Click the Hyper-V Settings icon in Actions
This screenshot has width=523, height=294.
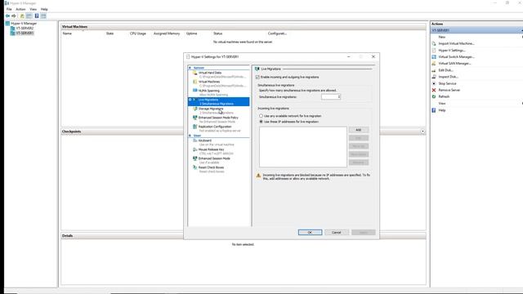click(x=434, y=51)
